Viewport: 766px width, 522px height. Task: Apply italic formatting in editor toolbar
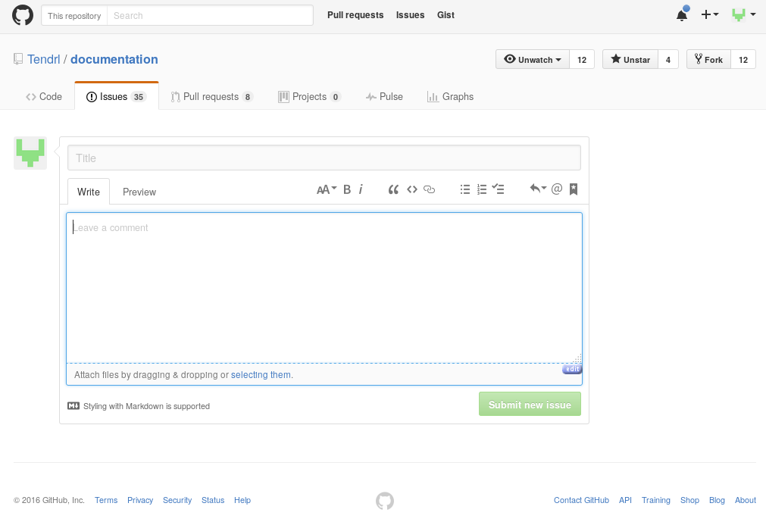[x=361, y=189]
